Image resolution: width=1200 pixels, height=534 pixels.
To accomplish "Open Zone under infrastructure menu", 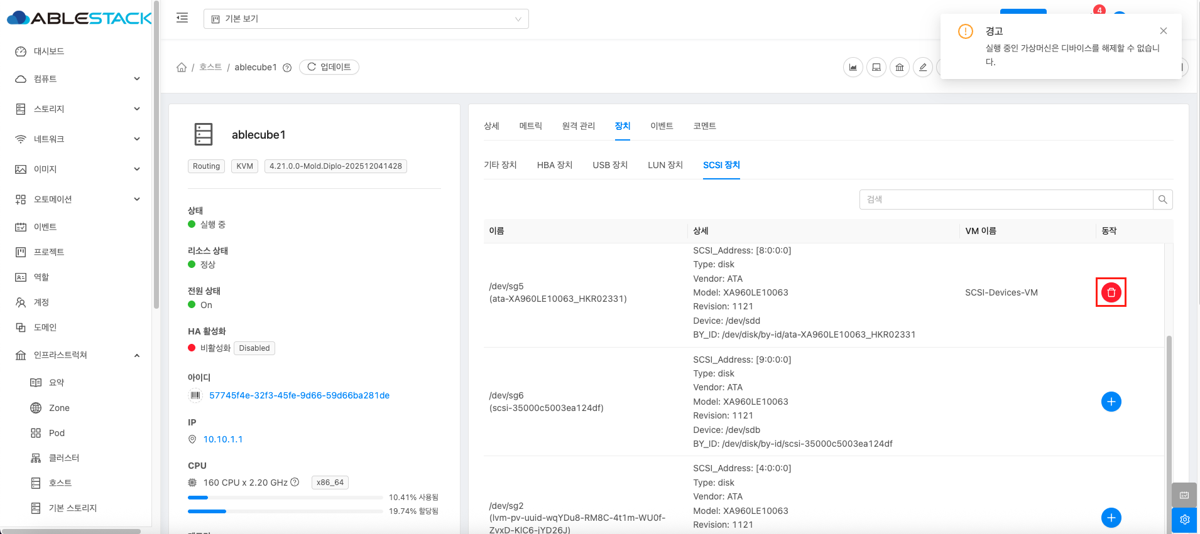I will click(59, 408).
